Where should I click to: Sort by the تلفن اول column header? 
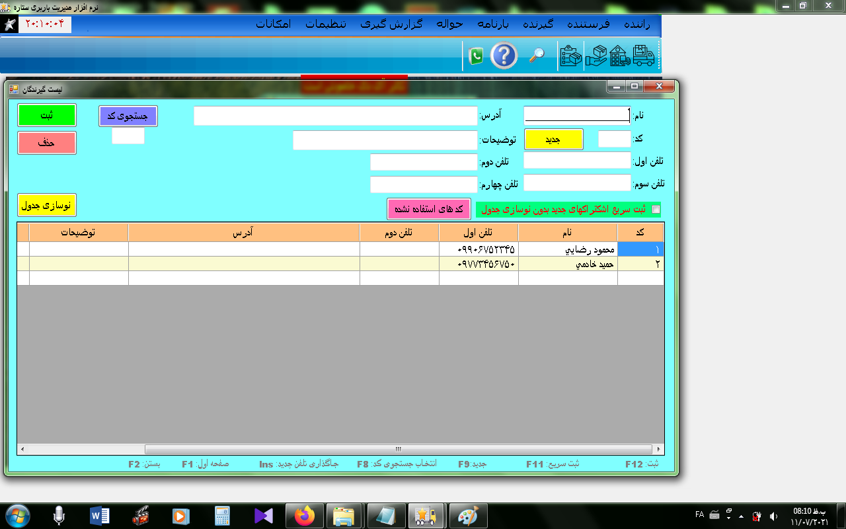(479, 232)
